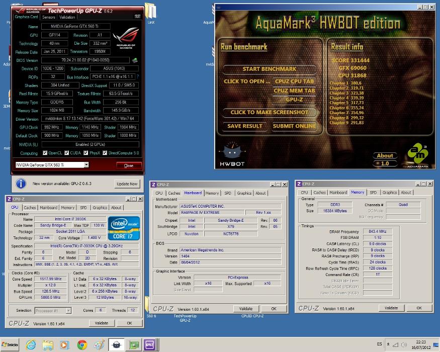Toggle the PhysX checkbox

[86, 153]
